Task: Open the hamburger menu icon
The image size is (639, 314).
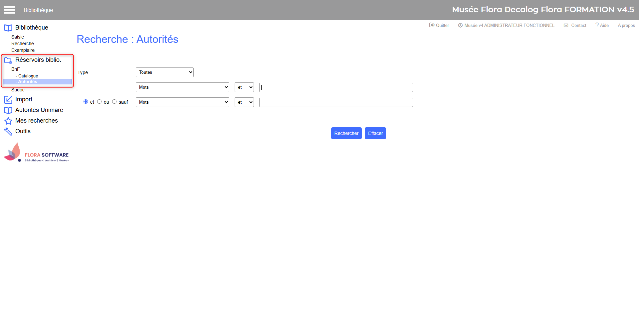Action: 10,10
